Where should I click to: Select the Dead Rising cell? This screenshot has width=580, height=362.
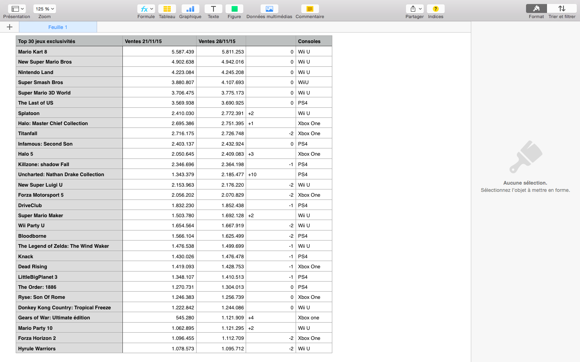69,267
